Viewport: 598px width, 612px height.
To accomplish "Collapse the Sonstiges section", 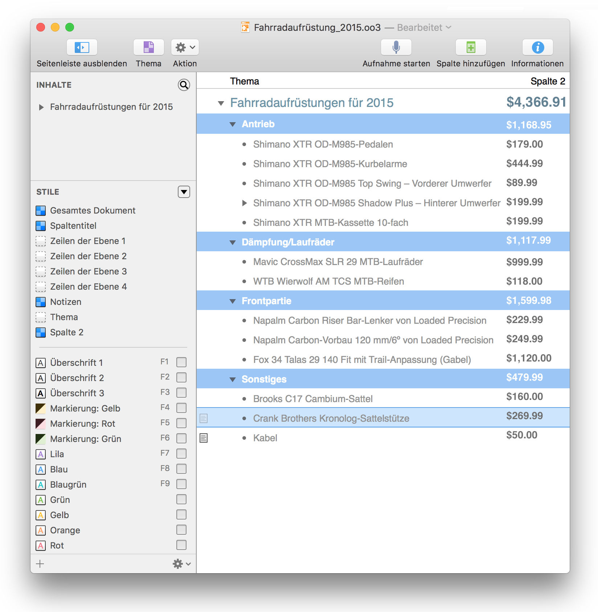I will (233, 380).
